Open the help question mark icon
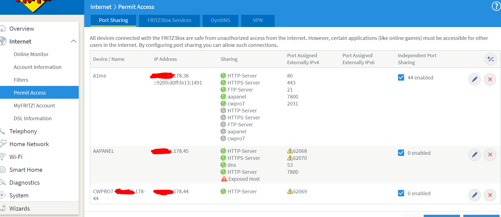 tap(496, 6)
